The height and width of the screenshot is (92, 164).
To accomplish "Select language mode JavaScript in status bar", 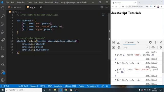I will pyautogui.click(x=58, y=86).
